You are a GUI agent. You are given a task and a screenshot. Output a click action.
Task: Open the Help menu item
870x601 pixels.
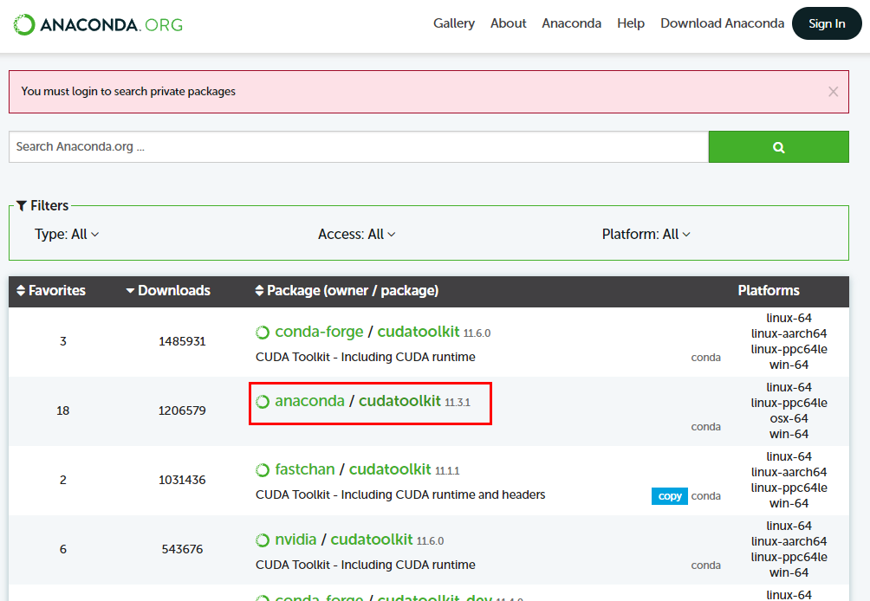click(631, 23)
